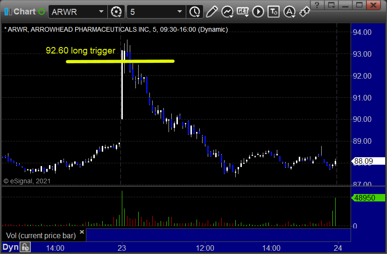Open the studies chart-line icon

pyautogui.click(x=227, y=12)
